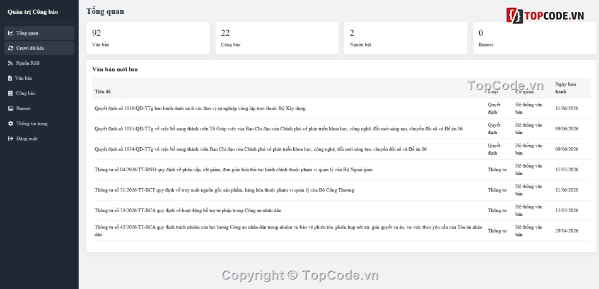
Task: Click row Thông tư số 53/2026/TT-BCA title
Action: tap(188, 210)
